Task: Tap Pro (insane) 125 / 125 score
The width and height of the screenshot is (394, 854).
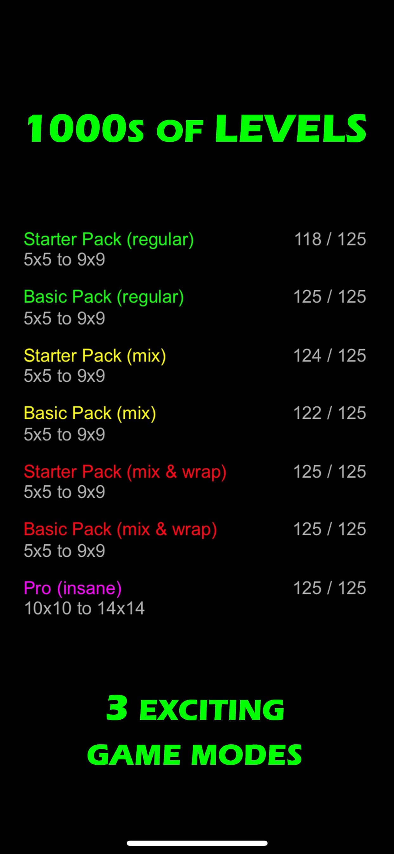Action: pos(330,588)
